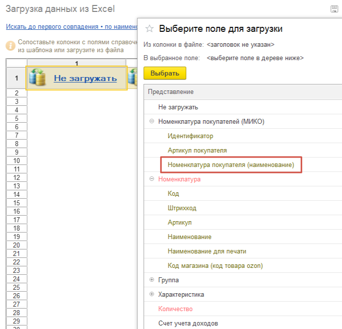Select row header 1 in the spreadsheet
The image size is (342, 329).
click(16, 78)
